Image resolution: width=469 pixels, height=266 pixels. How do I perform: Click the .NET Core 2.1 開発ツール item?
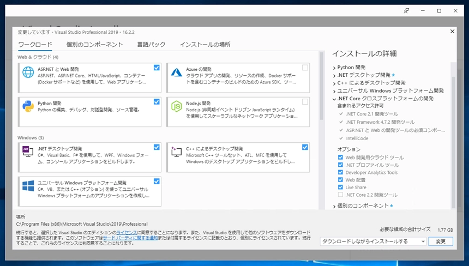point(372,114)
